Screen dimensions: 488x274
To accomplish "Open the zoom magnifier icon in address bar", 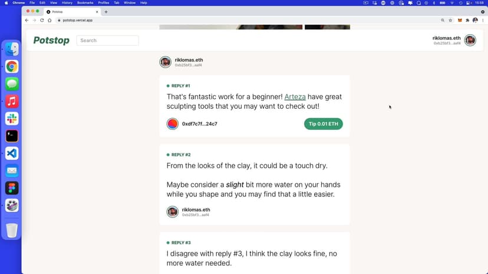I will pyautogui.click(x=441, y=20).
